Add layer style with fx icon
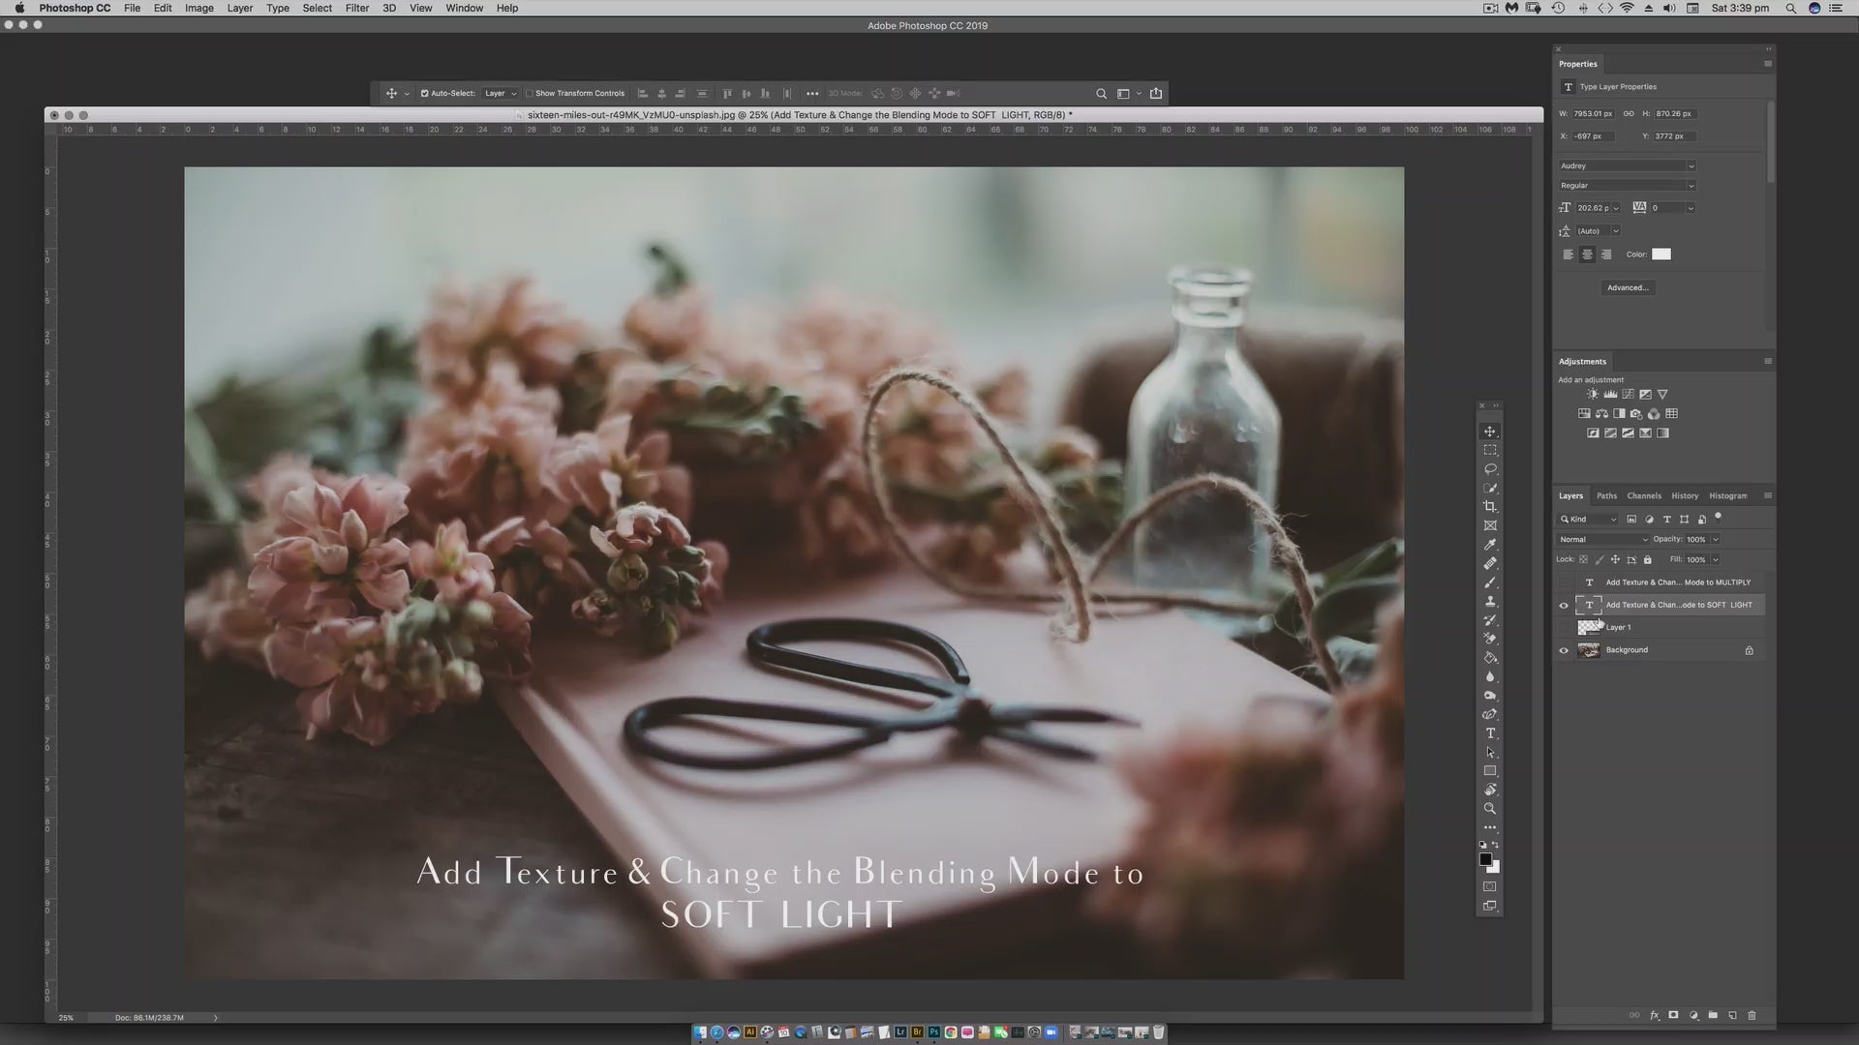The image size is (1859, 1045). [x=1654, y=1015]
